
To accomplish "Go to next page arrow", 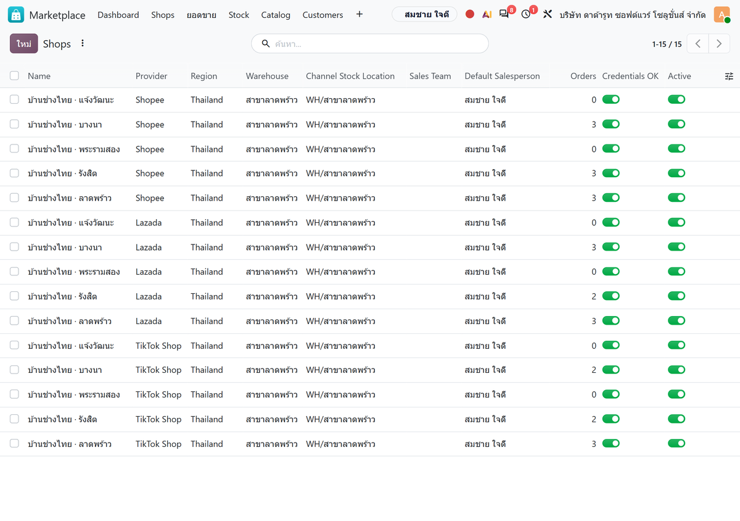I will coord(719,44).
